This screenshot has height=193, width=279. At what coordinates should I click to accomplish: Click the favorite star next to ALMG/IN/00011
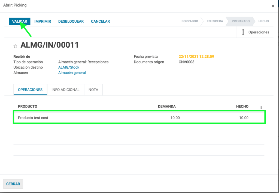pos(15,46)
